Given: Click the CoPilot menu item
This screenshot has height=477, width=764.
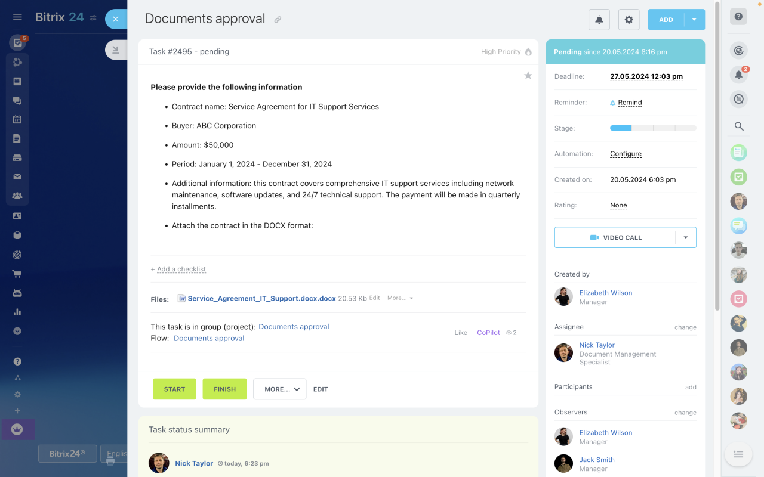Looking at the screenshot, I should coord(488,333).
